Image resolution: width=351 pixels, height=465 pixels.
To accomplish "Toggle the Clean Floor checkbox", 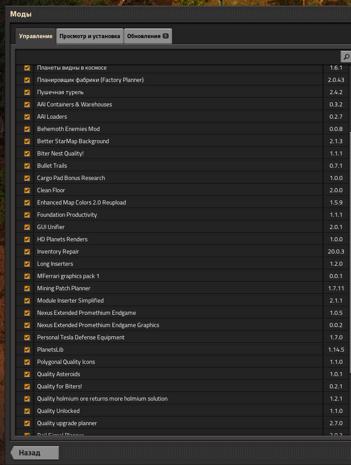I will [27, 190].
